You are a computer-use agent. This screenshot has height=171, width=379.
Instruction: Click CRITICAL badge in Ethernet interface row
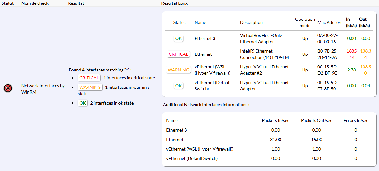tap(178, 54)
